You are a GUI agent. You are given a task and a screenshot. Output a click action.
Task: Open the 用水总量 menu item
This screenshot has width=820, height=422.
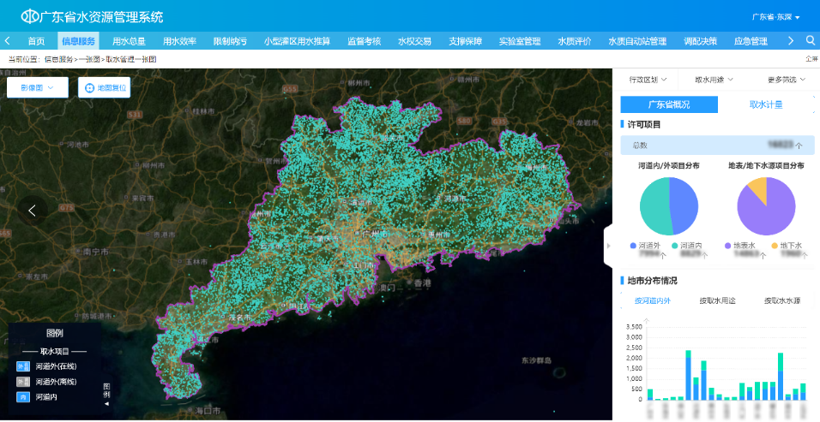click(129, 41)
